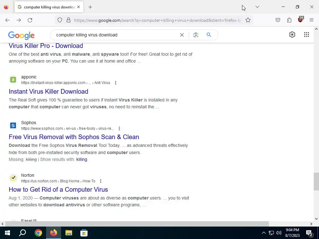Screen dimensions: 319x239
Task: Go back to the previous page
Action: 7,20
